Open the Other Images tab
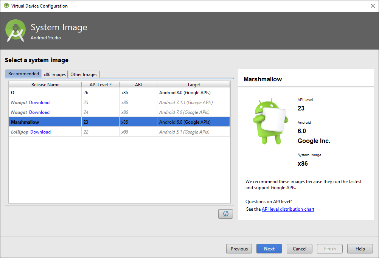The height and width of the screenshot is (258, 379). (x=84, y=74)
